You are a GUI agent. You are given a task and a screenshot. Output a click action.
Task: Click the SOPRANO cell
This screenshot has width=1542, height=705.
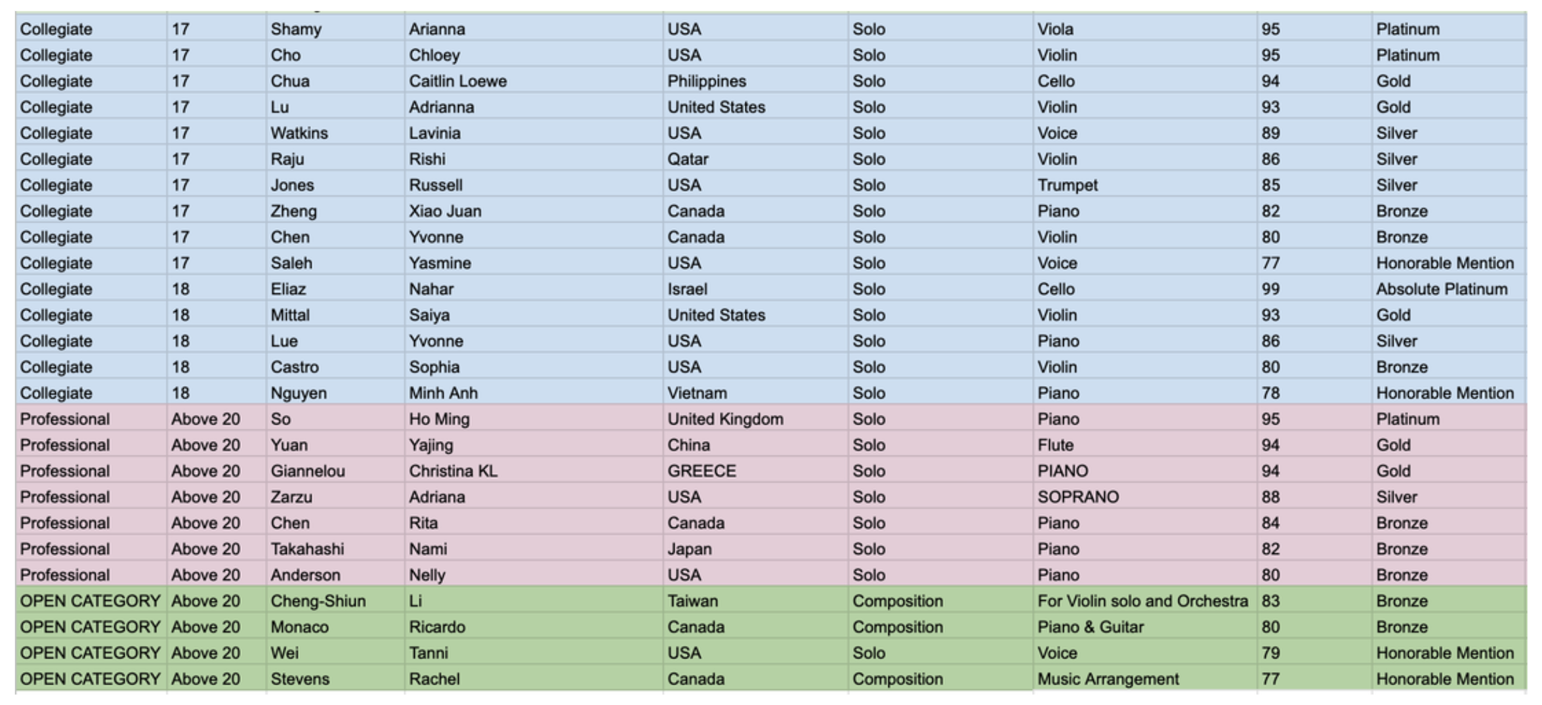(1077, 497)
